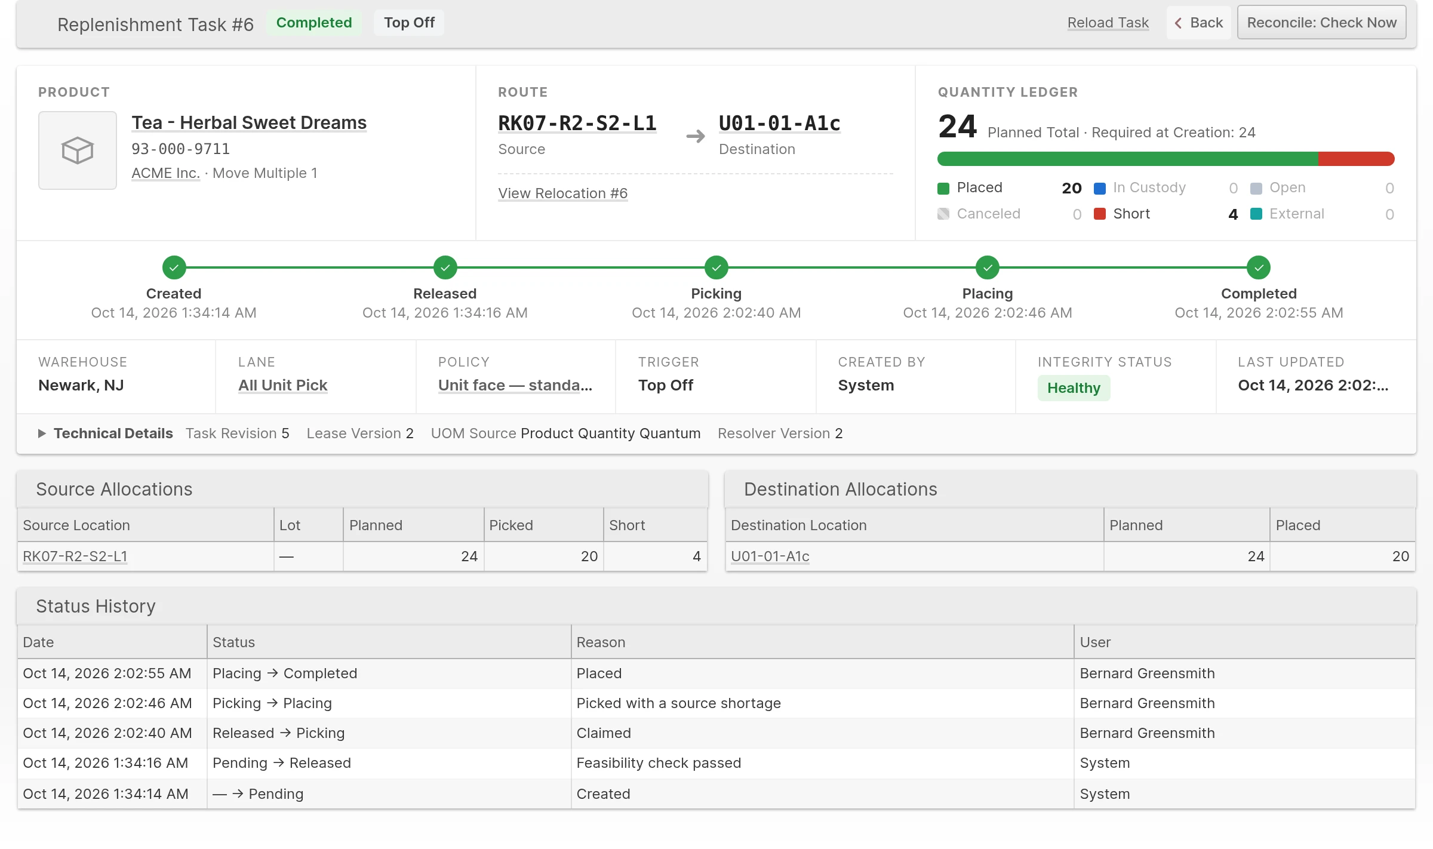Viewport: 1433px width, 849px height.
Task: Click the SKU 93-000-9711 text
Action: coord(180,149)
